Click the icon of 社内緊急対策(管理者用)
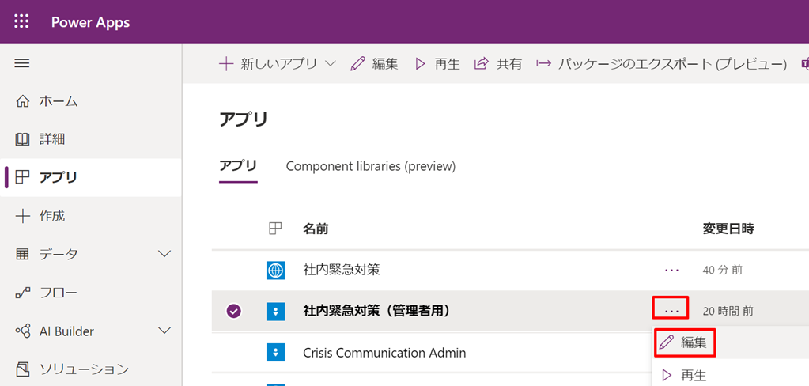Screen dimensions: 809x386 click(275, 311)
